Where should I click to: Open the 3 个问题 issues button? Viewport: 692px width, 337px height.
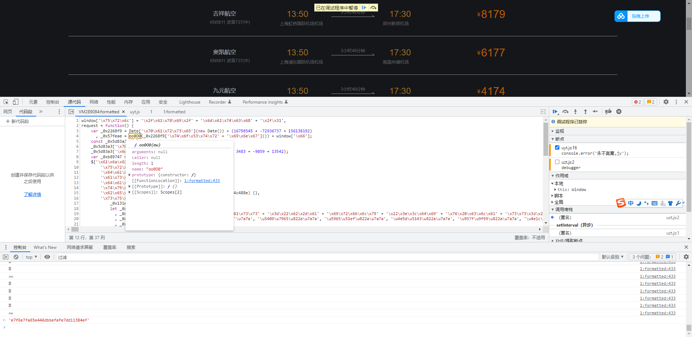click(x=653, y=257)
